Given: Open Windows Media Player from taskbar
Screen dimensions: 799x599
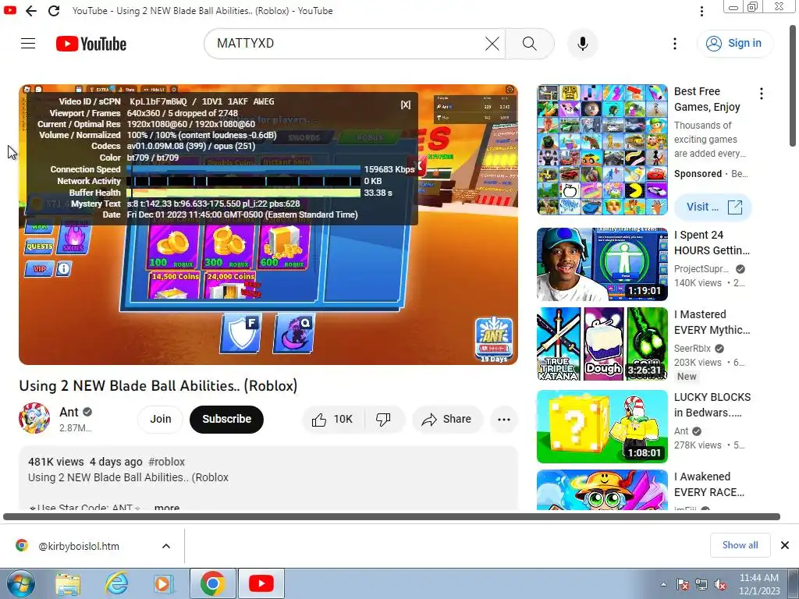Looking at the screenshot, I should pyautogui.click(x=163, y=583).
